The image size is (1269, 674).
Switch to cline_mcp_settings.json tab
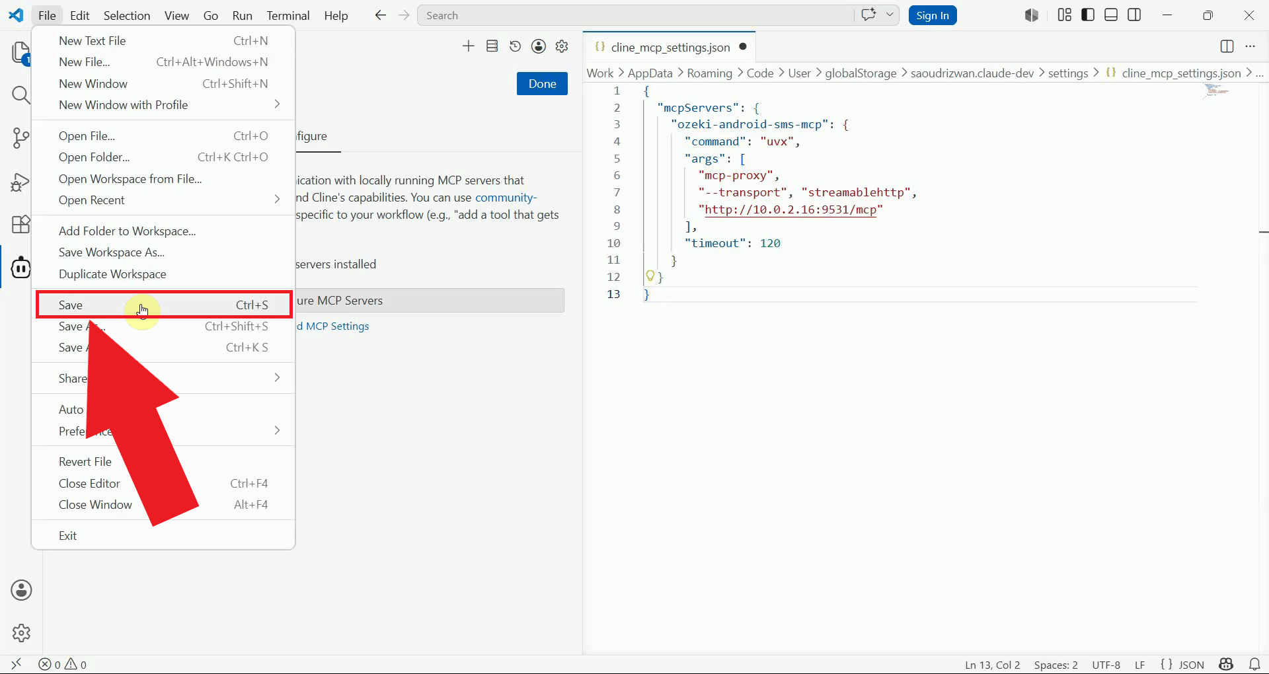(x=670, y=47)
